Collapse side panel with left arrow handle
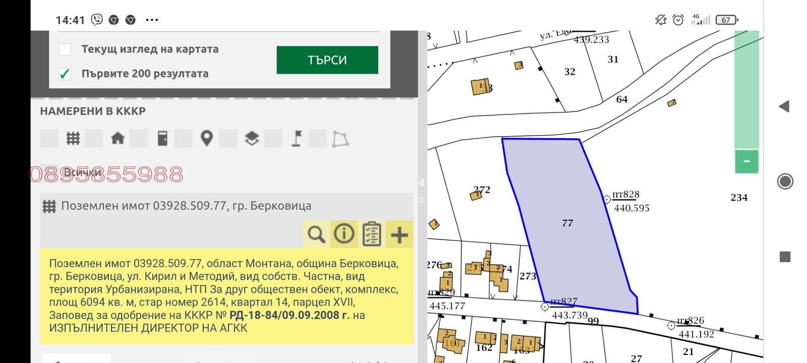 422,183
